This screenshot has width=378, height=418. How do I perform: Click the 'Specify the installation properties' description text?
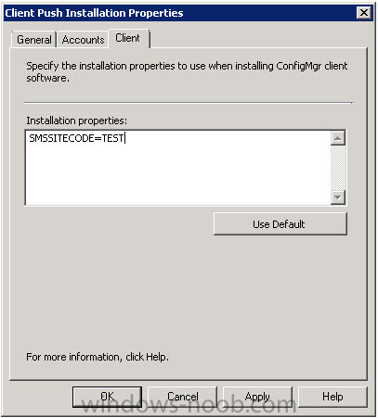[x=187, y=71]
